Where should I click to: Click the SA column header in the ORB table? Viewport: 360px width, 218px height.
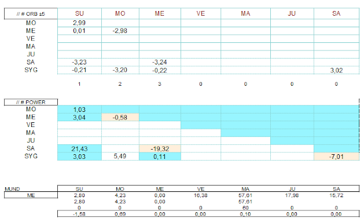(336, 13)
